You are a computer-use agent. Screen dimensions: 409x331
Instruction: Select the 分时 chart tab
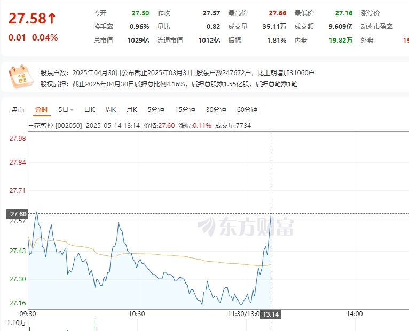[x=42, y=110]
